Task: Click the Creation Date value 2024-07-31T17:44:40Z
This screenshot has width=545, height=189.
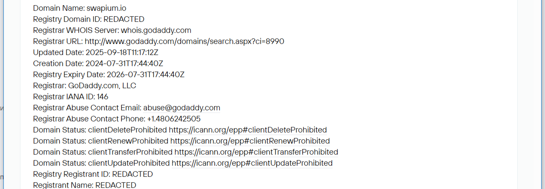Action: pos(124,63)
